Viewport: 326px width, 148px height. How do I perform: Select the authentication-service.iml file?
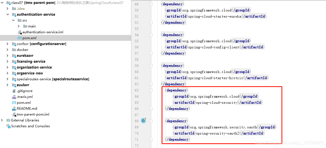(43, 32)
